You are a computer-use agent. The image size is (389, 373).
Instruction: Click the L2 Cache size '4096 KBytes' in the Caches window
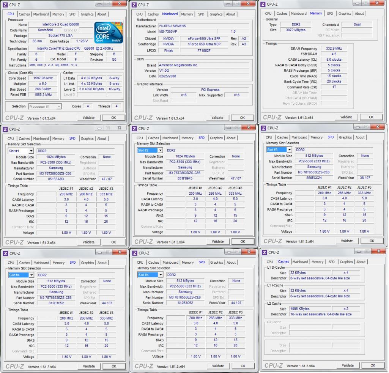coord(310,309)
